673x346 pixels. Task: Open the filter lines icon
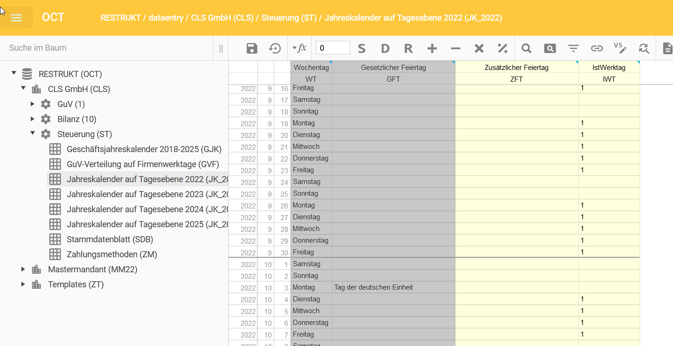(x=573, y=48)
